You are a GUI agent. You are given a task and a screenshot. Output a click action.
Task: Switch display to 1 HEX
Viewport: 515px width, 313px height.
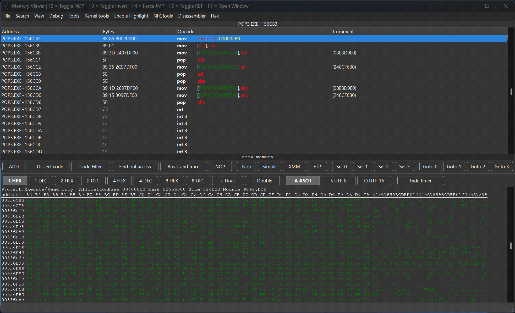click(15, 181)
